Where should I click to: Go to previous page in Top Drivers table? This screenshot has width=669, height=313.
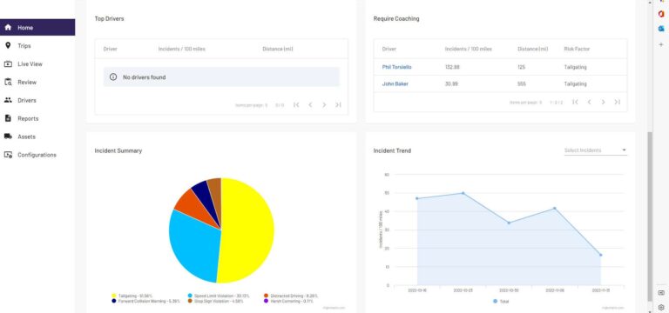coord(310,104)
